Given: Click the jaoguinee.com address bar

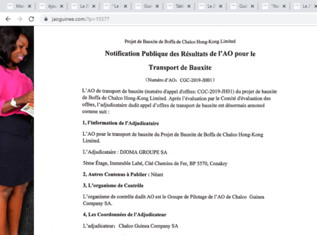Looking at the screenshot, I should pyautogui.click(x=178, y=19).
